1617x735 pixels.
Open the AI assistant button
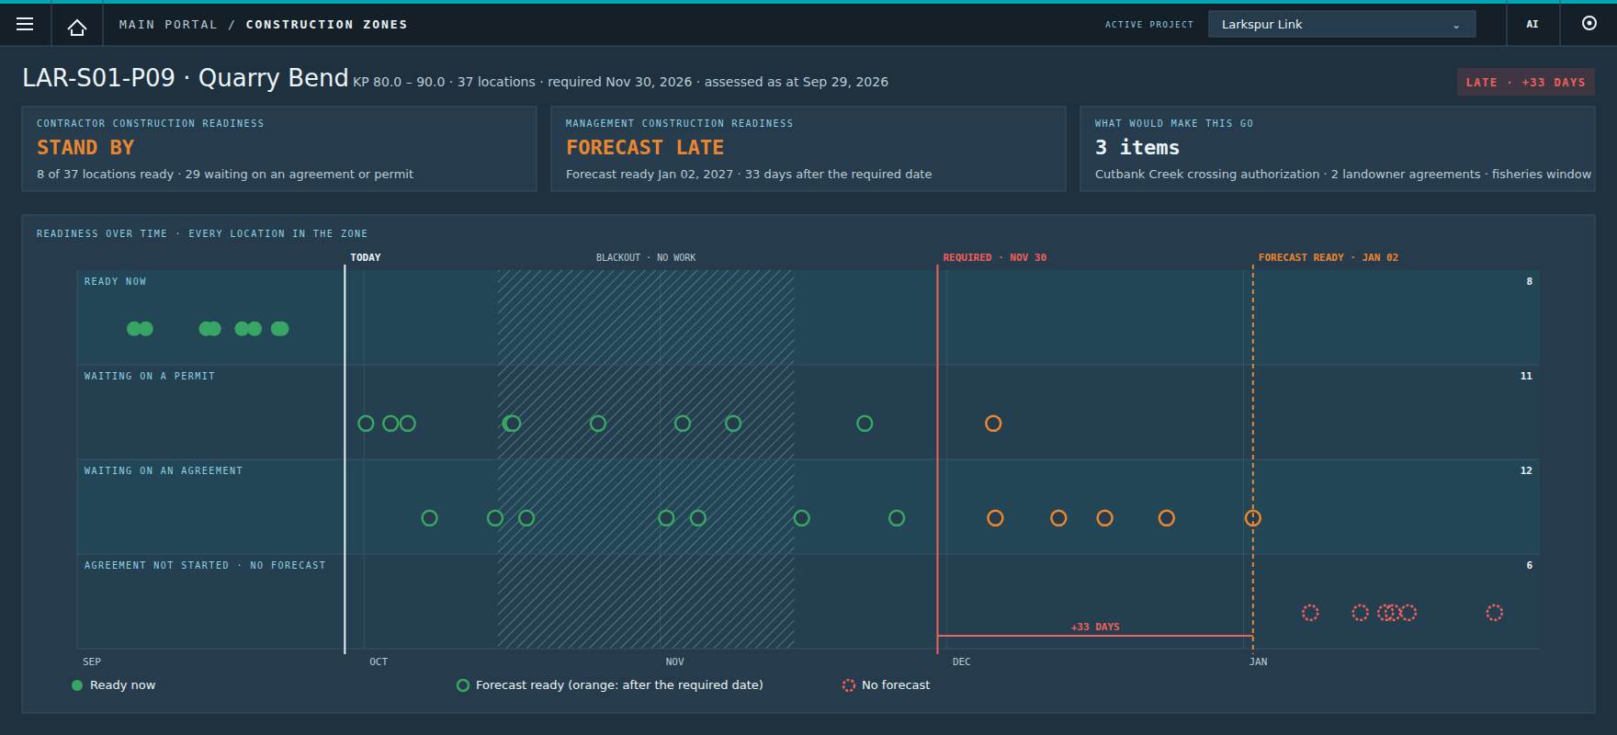click(1532, 25)
